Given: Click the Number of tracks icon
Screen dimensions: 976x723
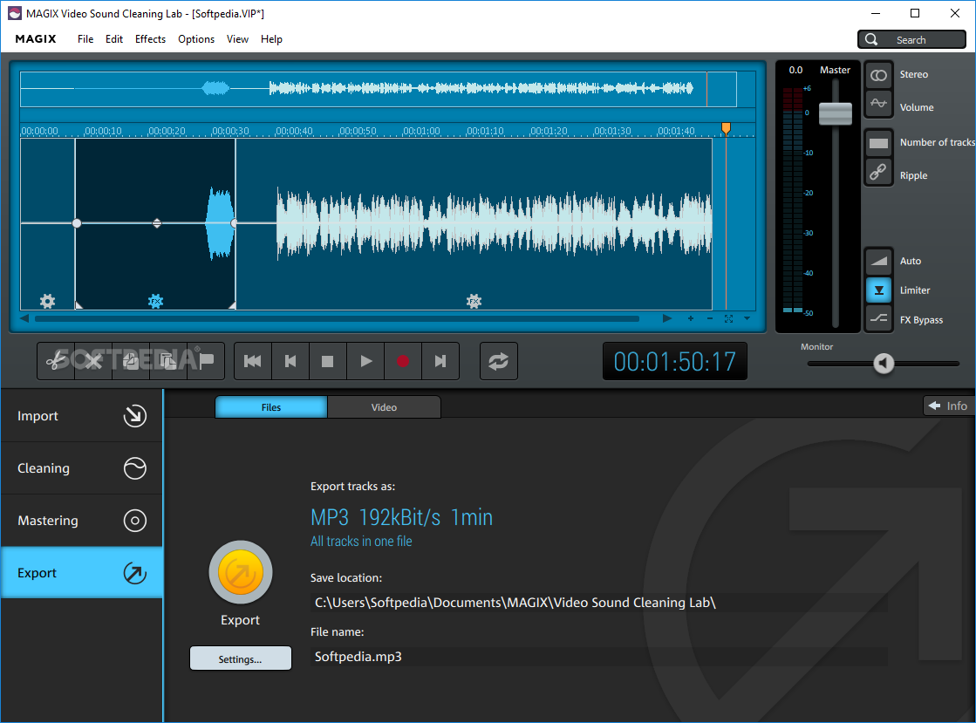Looking at the screenshot, I should pyautogui.click(x=878, y=143).
